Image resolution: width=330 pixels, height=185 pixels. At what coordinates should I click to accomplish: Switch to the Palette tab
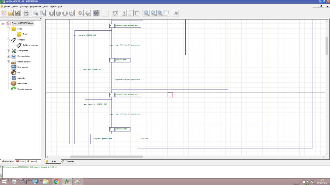(31, 161)
